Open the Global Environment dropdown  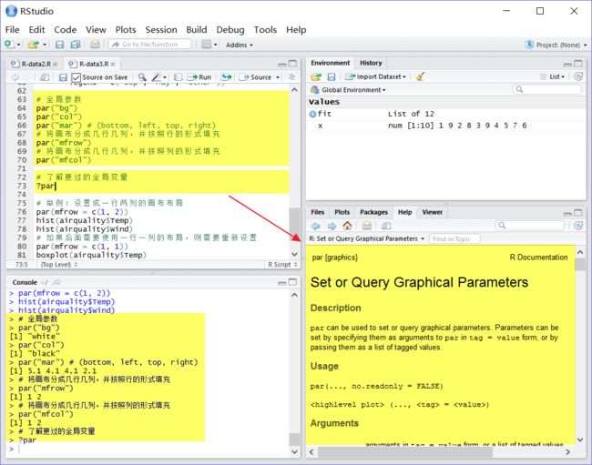click(x=348, y=90)
